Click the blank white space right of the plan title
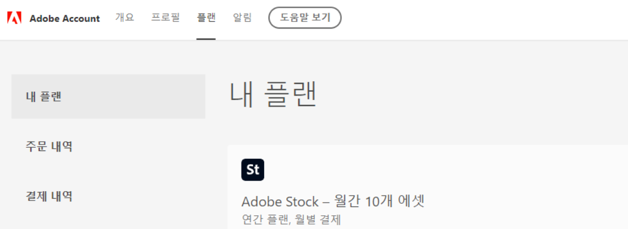The height and width of the screenshot is (229, 628). tap(523, 202)
